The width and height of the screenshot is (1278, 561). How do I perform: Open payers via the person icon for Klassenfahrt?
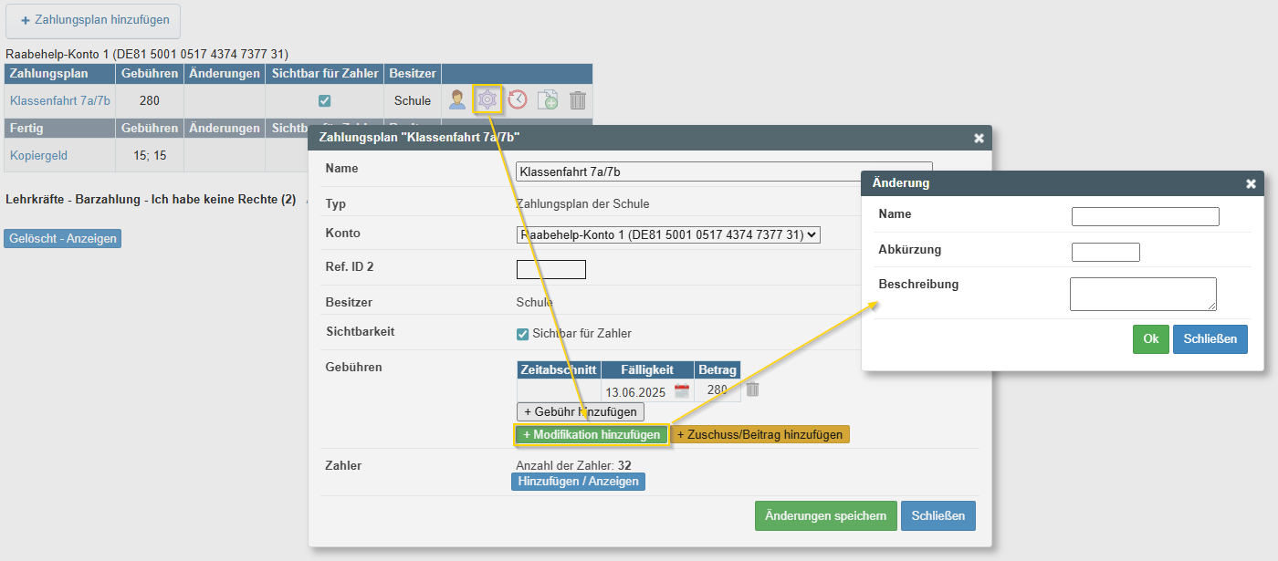[457, 99]
